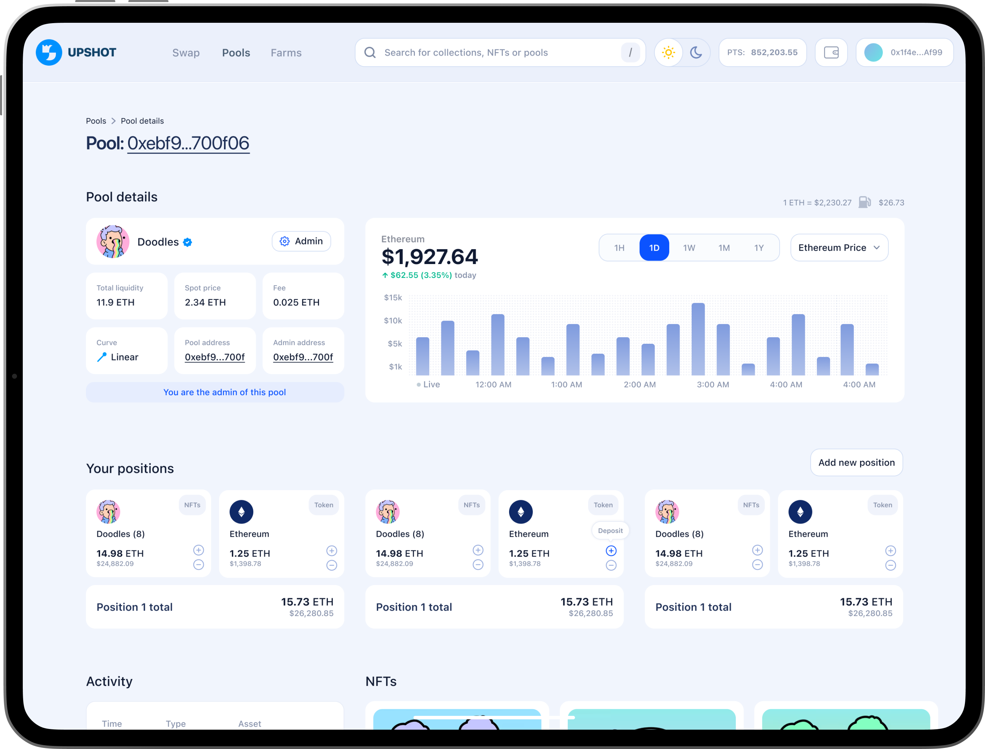Click minus icon on first Doodles position
This screenshot has width=985, height=749.
click(x=198, y=565)
